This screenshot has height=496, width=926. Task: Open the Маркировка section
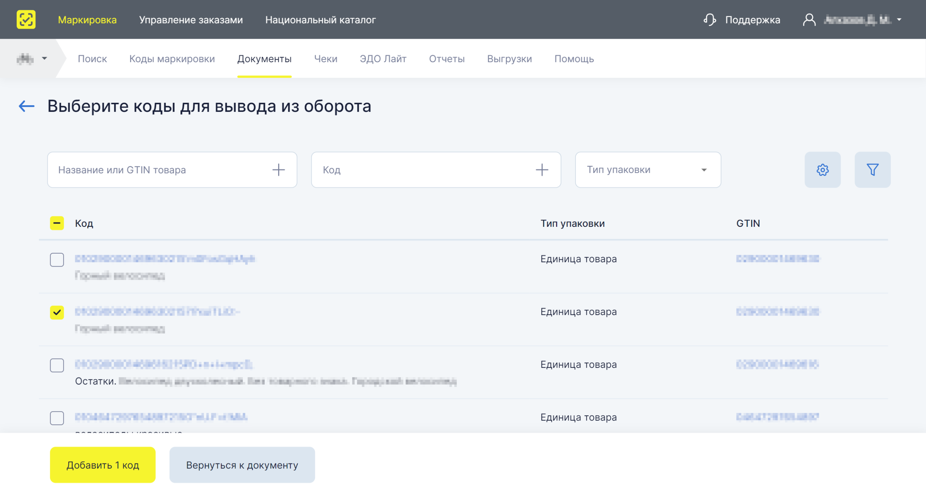tap(87, 20)
